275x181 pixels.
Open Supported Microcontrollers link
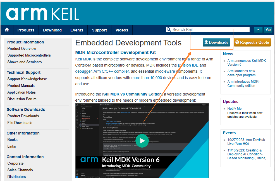tap(29, 55)
